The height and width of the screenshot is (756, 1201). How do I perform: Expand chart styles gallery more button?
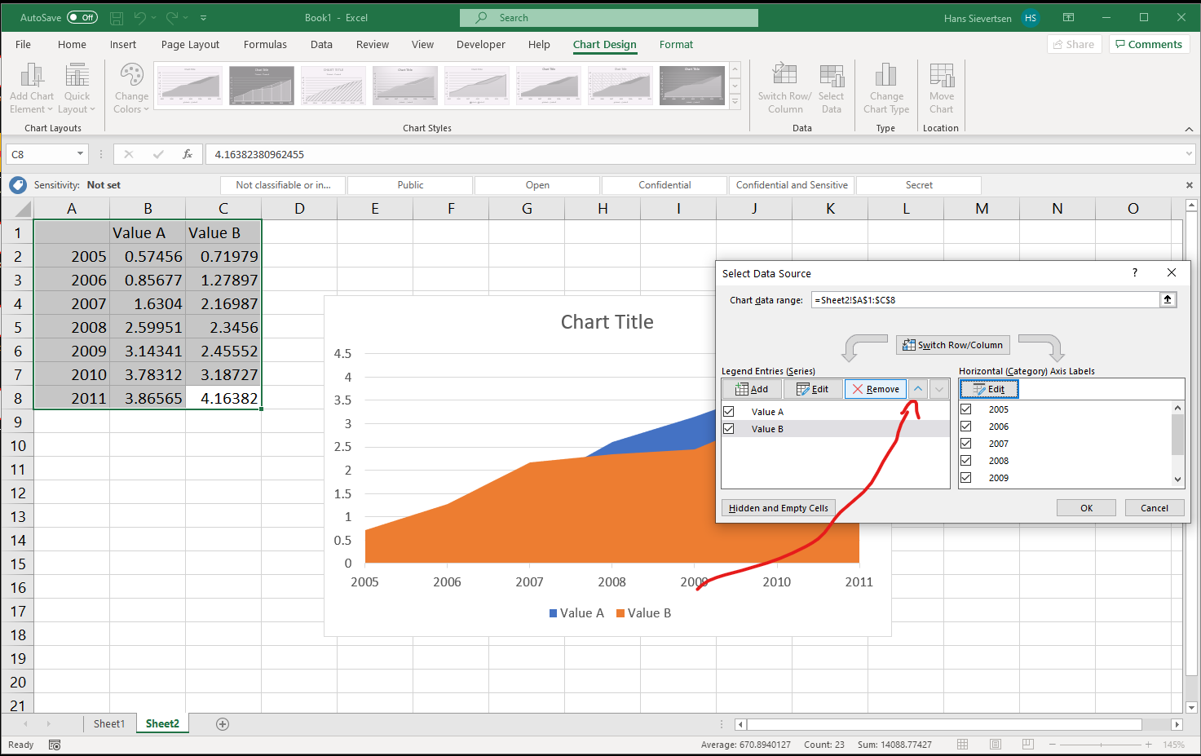tap(735, 103)
